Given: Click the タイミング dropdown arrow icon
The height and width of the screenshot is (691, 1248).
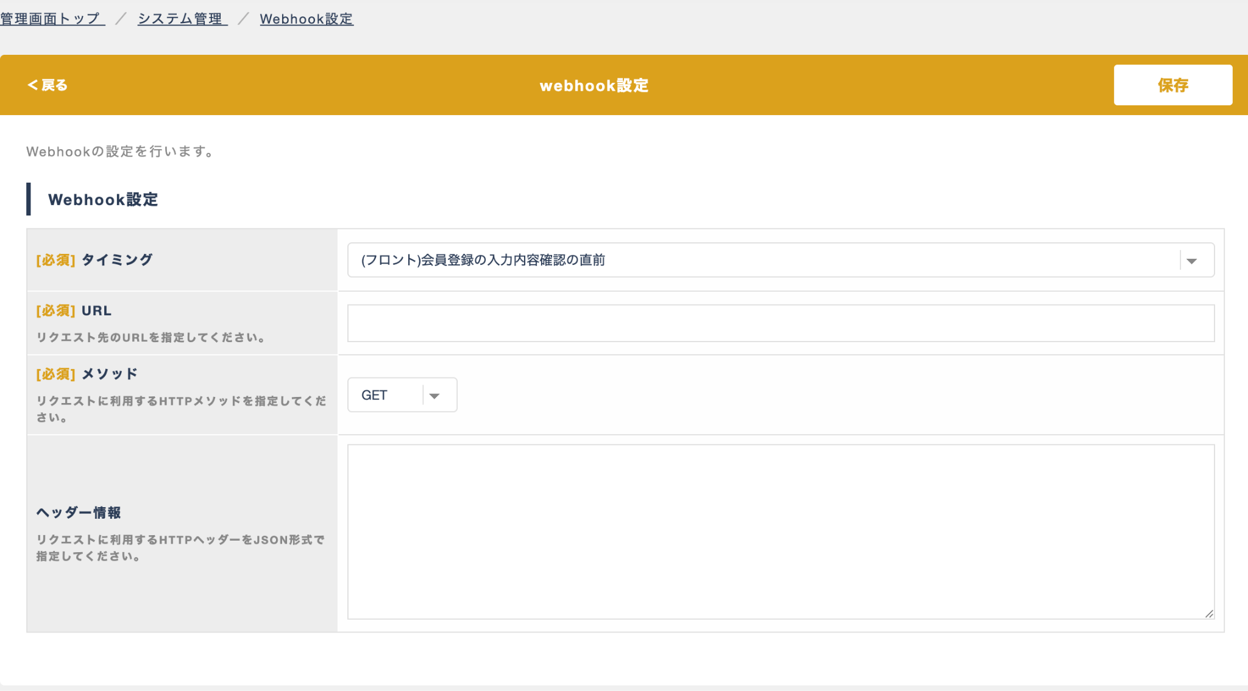Looking at the screenshot, I should point(1192,261).
